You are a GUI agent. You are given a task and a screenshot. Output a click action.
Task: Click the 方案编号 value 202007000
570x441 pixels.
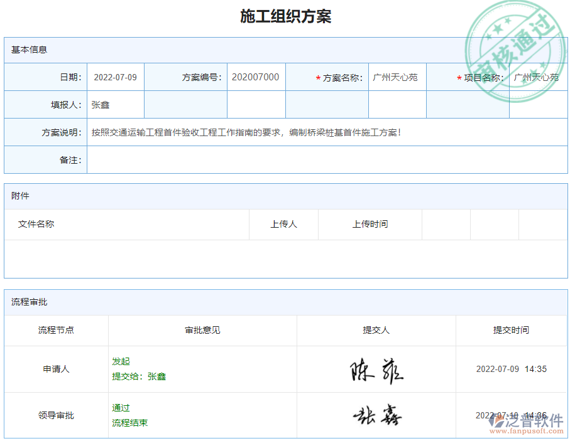point(256,77)
